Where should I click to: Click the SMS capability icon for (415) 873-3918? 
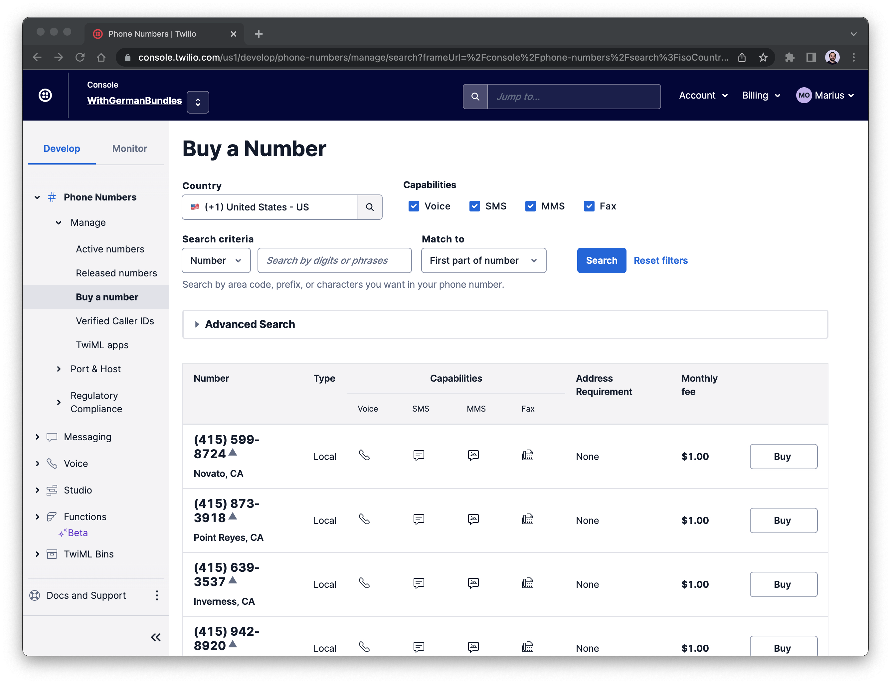[419, 519]
